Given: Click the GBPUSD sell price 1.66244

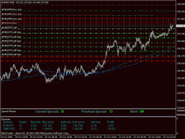Looking at the screenshot, I should 78,129.
